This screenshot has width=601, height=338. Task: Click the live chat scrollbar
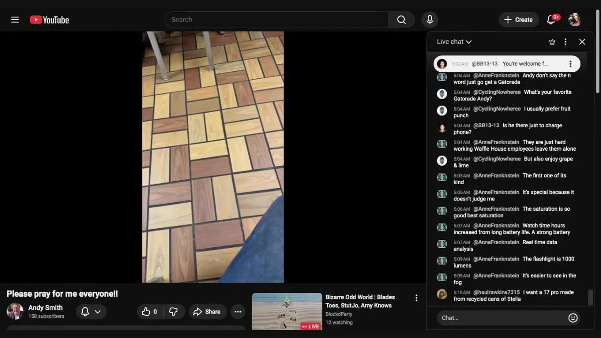pyautogui.click(x=590, y=297)
